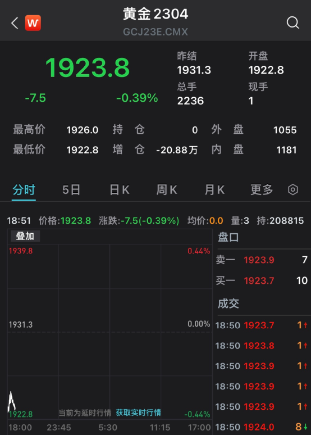Tap the -0.39% change percentage
Viewport: 311px width, 435px height.
[x=137, y=98]
